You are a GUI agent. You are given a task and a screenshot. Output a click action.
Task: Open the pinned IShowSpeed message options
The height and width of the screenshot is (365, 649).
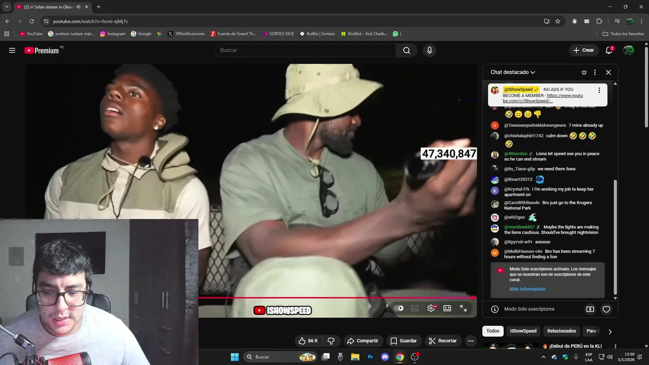pyautogui.click(x=599, y=90)
